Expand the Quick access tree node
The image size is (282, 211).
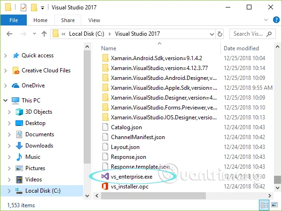(6, 55)
